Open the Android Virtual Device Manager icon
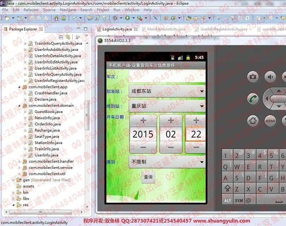The image size is (286, 226). (x=64, y=18)
